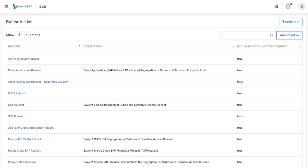Open JDE-SAP Cross Application RuleSet
Screen dimensions: 308x168
point(31,128)
